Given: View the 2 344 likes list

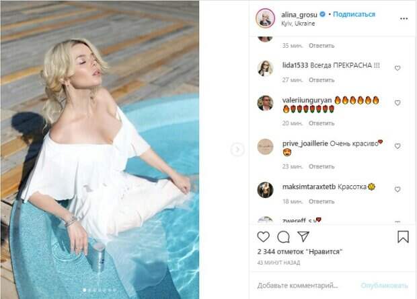Looking at the screenshot, I should [300, 252].
